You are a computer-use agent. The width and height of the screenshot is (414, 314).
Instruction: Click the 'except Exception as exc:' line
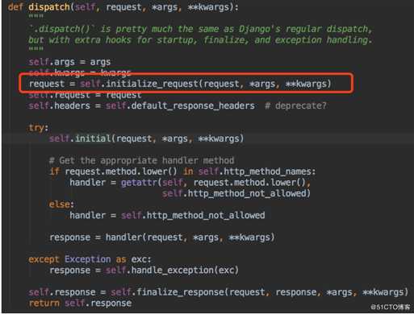(90, 259)
